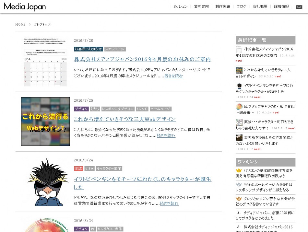Click 続きを読む for the Webデザイン post
The width and height of the screenshot is (308, 232).
tap(166, 135)
